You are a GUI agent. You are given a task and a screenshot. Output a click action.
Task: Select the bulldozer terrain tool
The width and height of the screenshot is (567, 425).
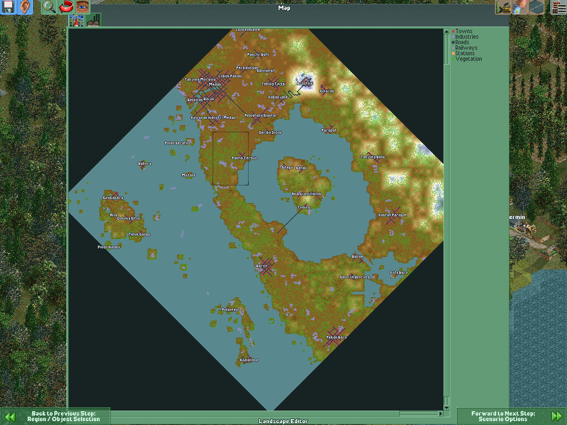pyautogui.click(x=503, y=7)
